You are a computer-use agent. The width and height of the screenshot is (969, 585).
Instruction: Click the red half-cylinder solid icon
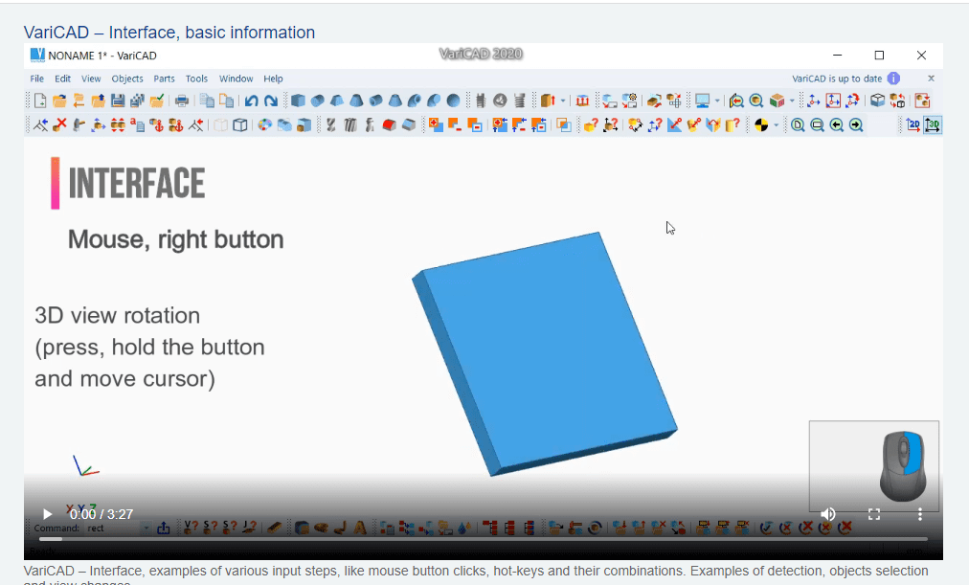(x=389, y=125)
